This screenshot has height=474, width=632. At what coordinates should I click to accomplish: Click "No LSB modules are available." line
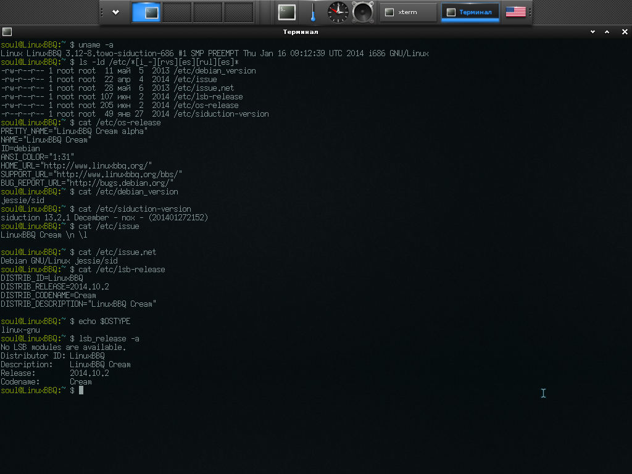point(64,347)
